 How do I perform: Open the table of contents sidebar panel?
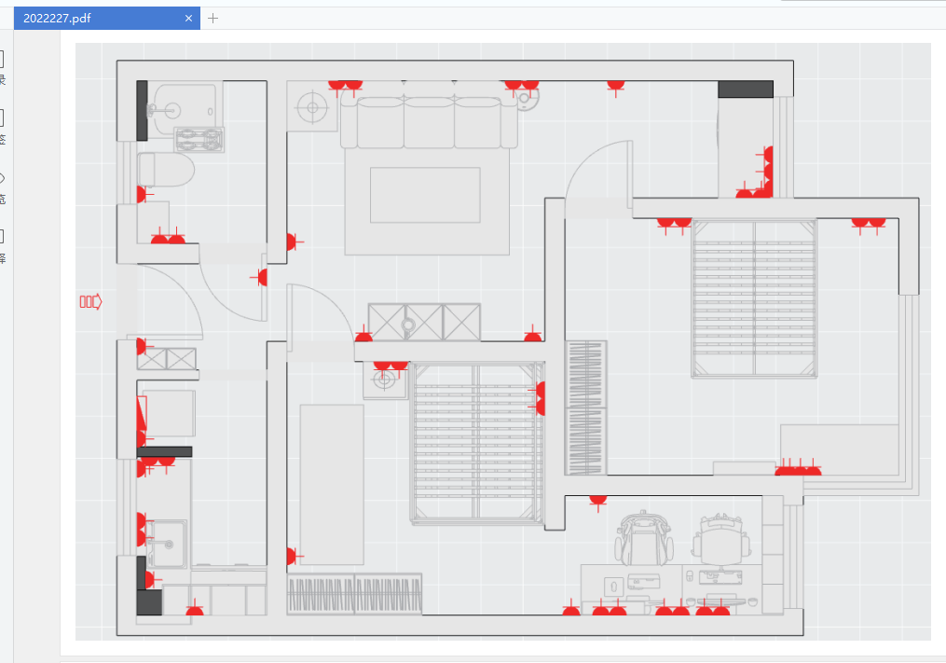coord(2,61)
